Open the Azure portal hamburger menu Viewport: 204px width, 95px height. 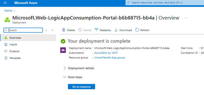point(5,3)
